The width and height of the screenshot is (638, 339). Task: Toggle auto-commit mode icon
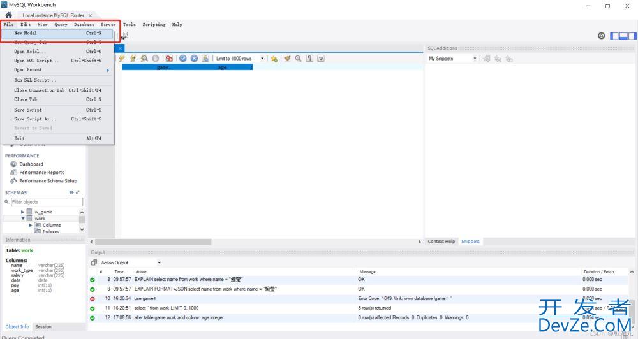point(205,59)
